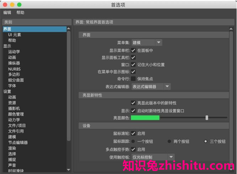Select 建模 in category list

point(12,137)
